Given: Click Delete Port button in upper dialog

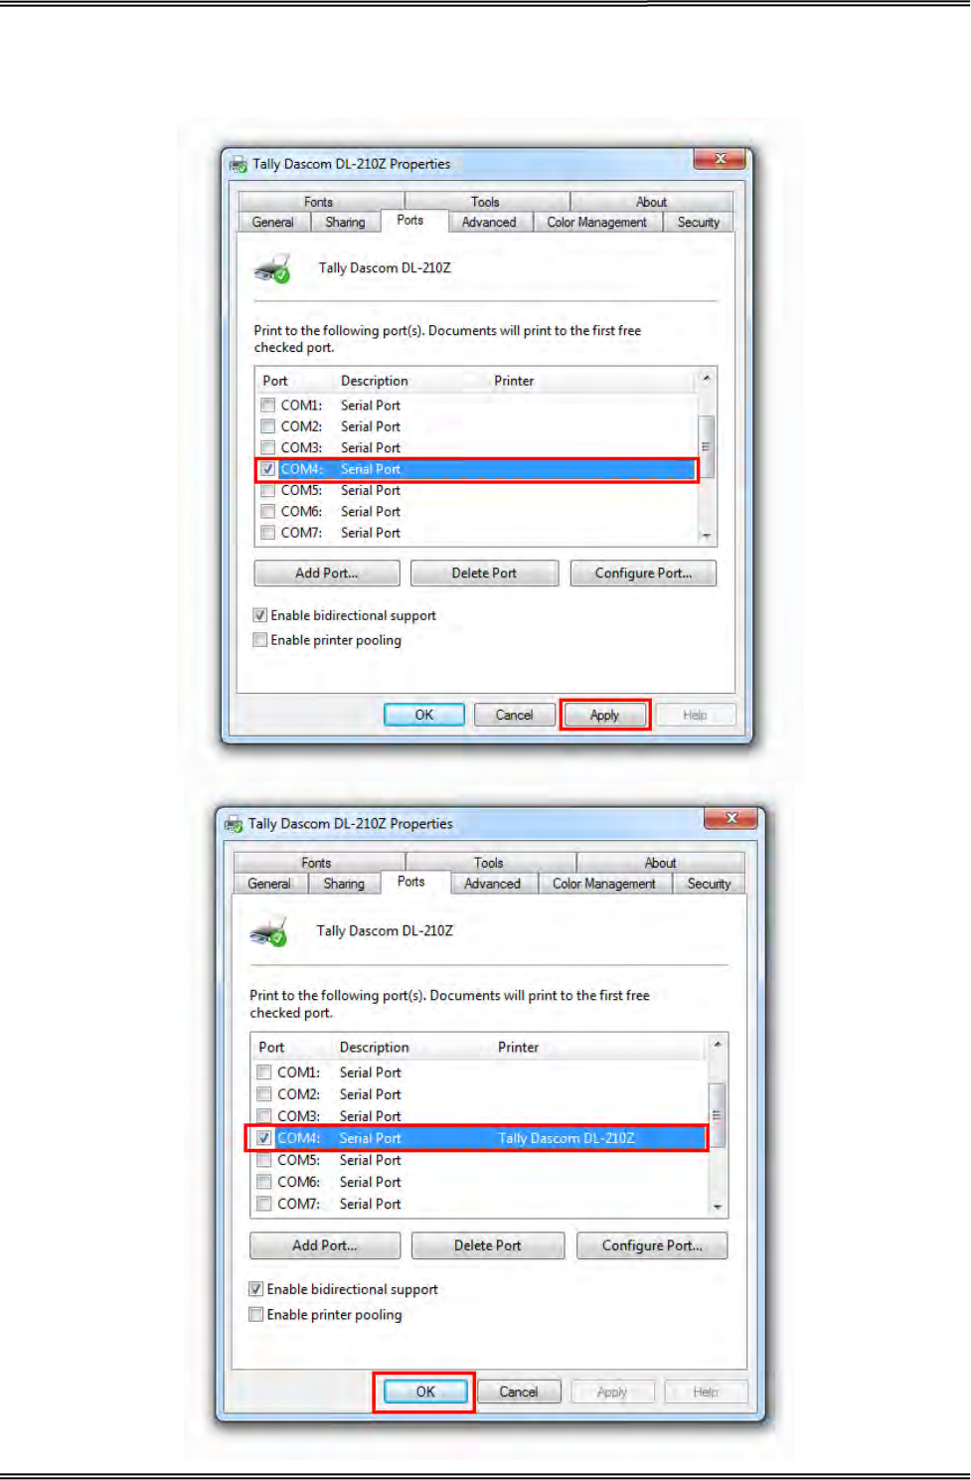Looking at the screenshot, I should click(x=484, y=574).
